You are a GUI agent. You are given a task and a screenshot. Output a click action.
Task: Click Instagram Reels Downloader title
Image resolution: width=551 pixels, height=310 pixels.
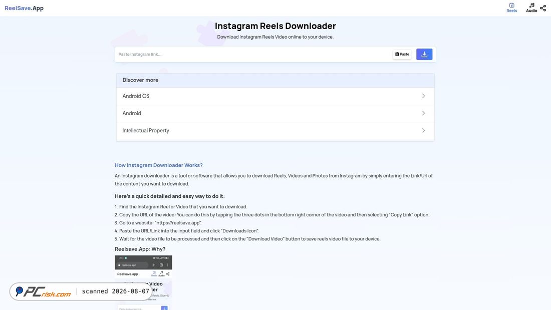(275, 26)
